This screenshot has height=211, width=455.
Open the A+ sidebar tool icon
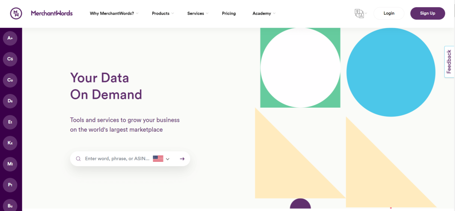[x=10, y=38]
